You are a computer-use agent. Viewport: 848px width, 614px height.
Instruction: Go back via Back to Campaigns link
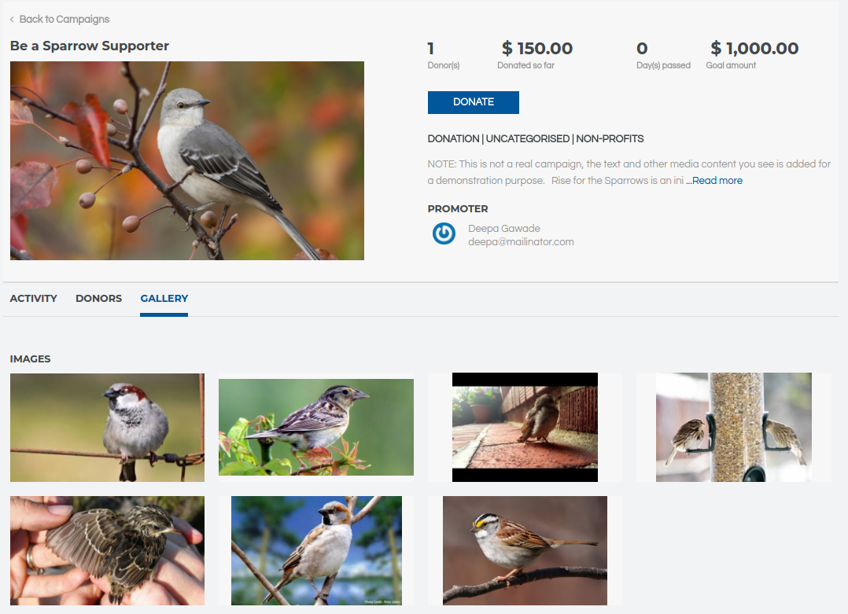coord(64,20)
